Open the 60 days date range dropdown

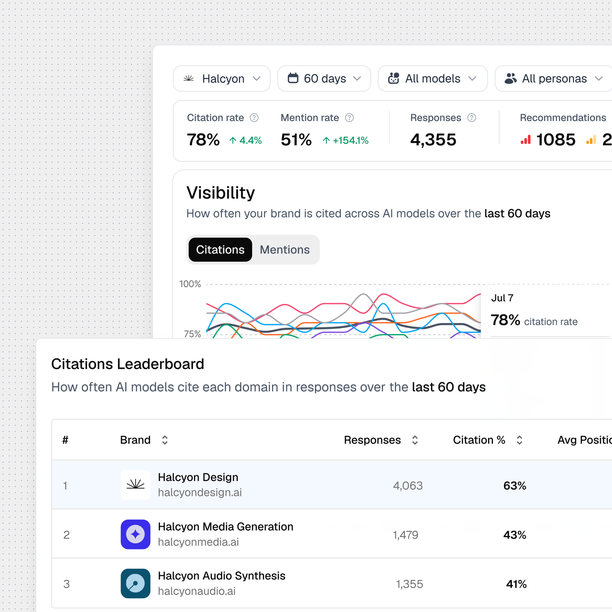coord(324,79)
